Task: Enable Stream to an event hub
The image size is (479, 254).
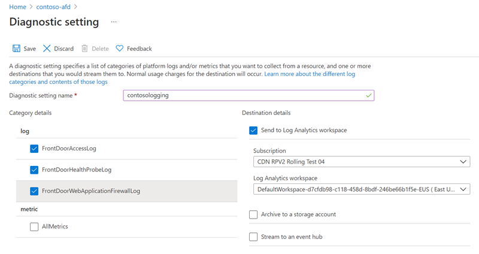Action: pyautogui.click(x=253, y=237)
